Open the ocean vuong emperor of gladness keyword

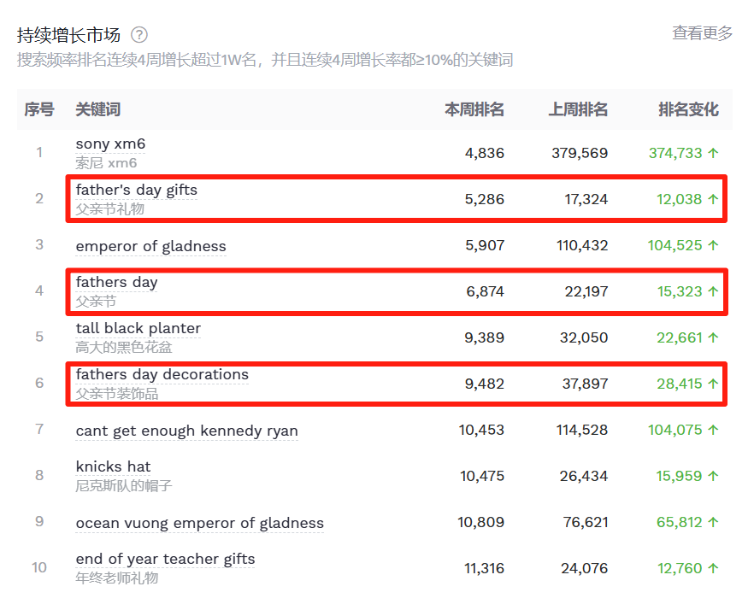[x=199, y=523]
